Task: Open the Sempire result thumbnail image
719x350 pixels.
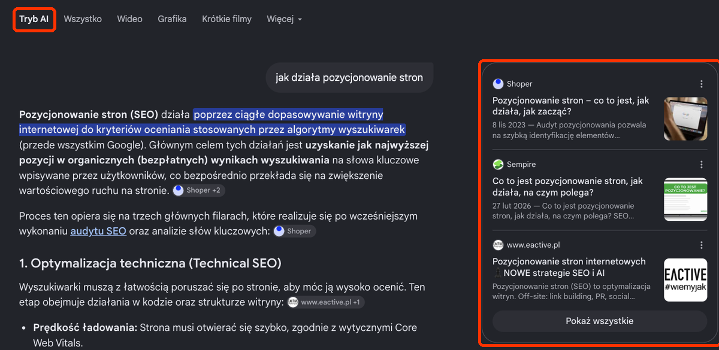Action: 685,199
